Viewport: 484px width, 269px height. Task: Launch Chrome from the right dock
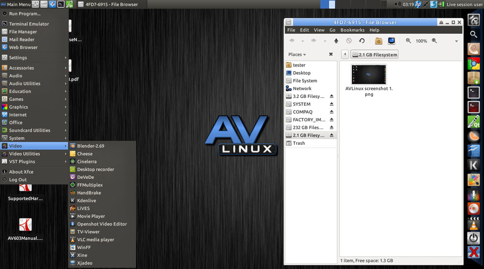pos(474,64)
